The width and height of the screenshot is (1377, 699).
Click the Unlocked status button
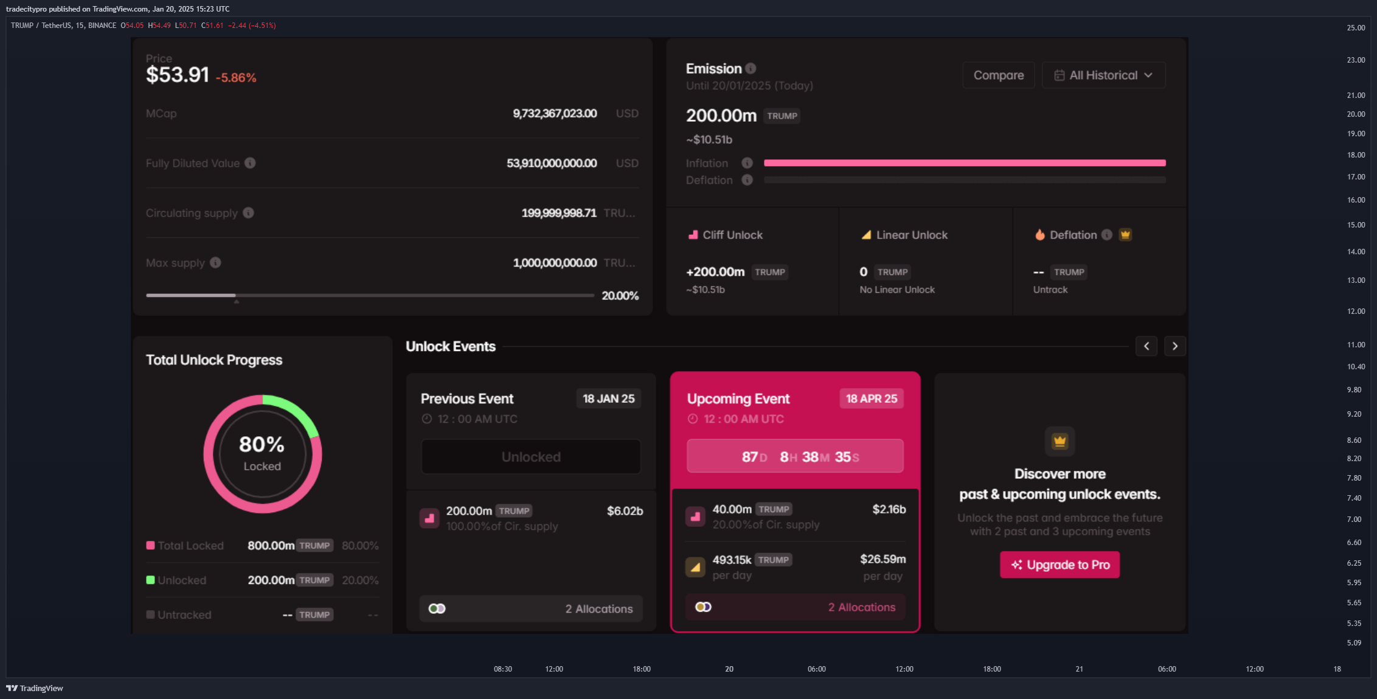(531, 457)
